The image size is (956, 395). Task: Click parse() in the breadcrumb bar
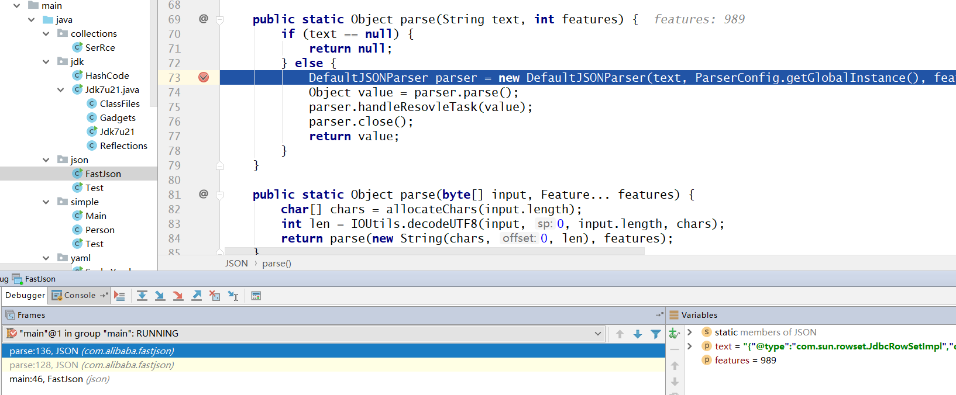(277, 264)
